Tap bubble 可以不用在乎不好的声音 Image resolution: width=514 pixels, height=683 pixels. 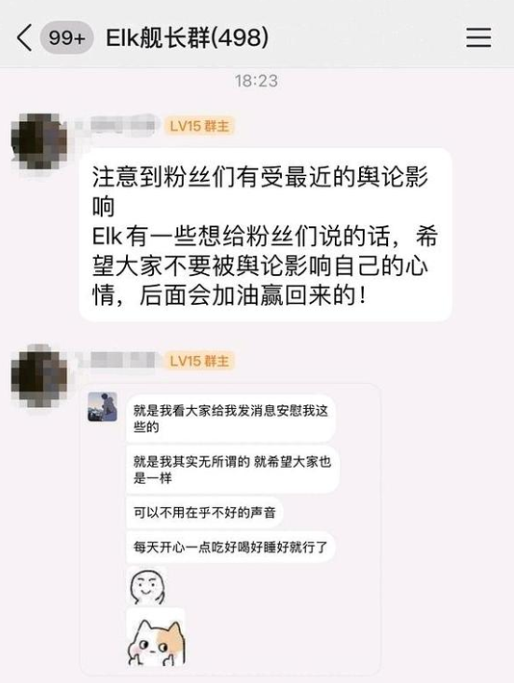coord(204,512)
